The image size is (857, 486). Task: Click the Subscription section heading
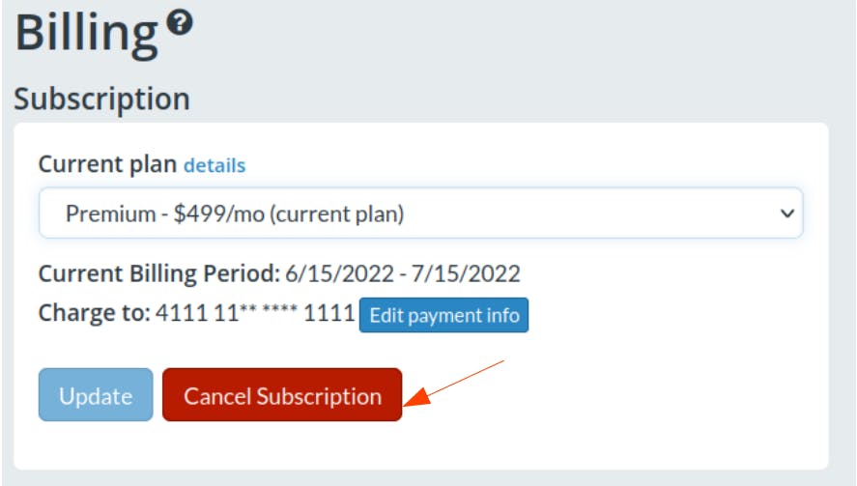101,99
